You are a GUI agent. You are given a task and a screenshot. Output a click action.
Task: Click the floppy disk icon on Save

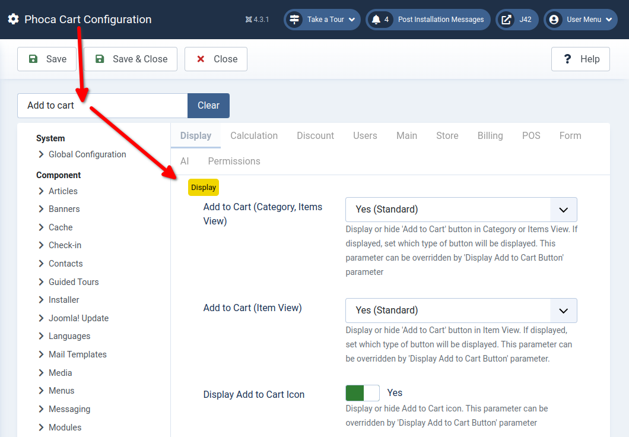coord(33,59)
